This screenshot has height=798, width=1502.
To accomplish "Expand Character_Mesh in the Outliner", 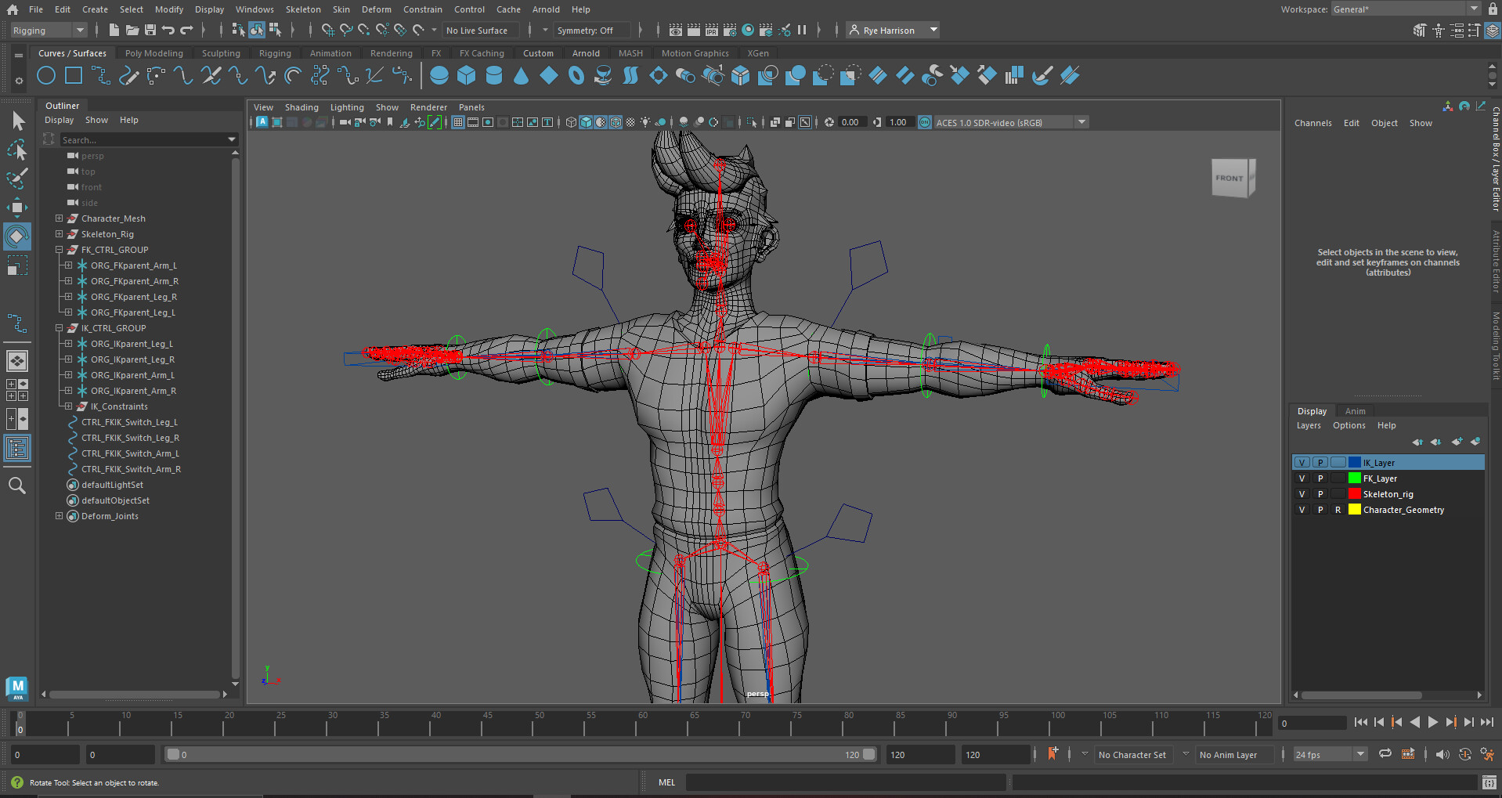I will (59, 218).
